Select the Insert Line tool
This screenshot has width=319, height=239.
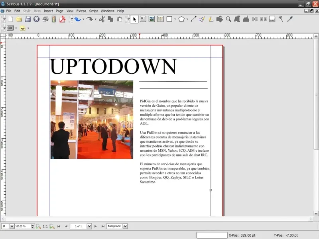[x=193, y=19]
